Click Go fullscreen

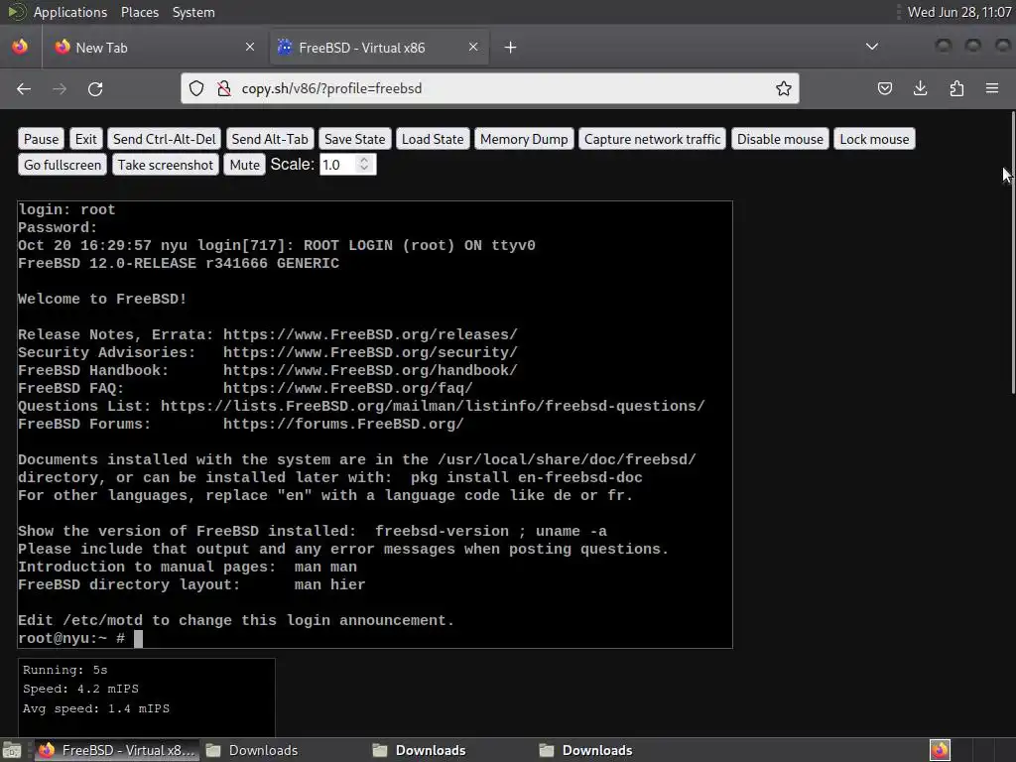(x=63, y=166)
